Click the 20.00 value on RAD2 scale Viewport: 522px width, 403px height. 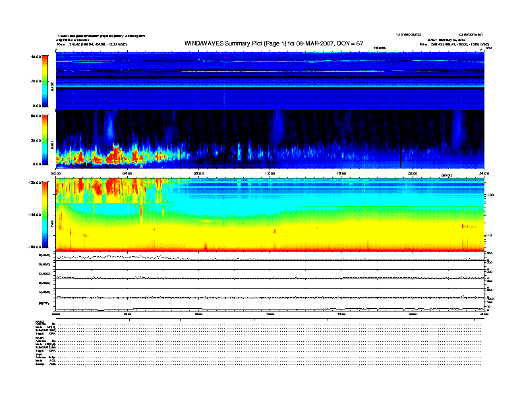(36, 81)
